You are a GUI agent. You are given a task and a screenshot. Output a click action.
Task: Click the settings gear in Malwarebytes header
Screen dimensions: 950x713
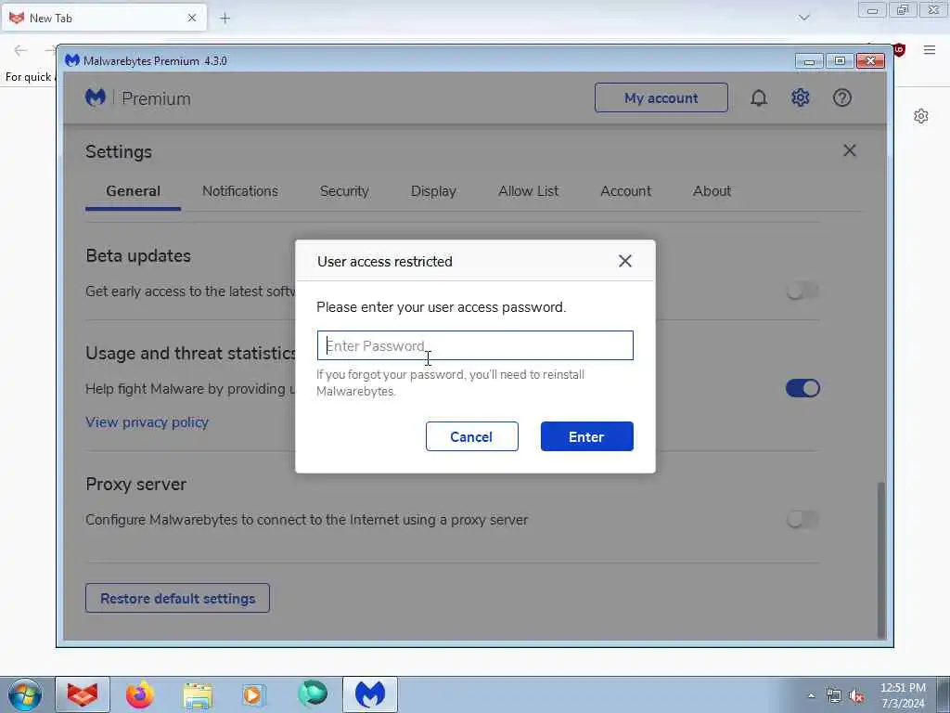801,97
